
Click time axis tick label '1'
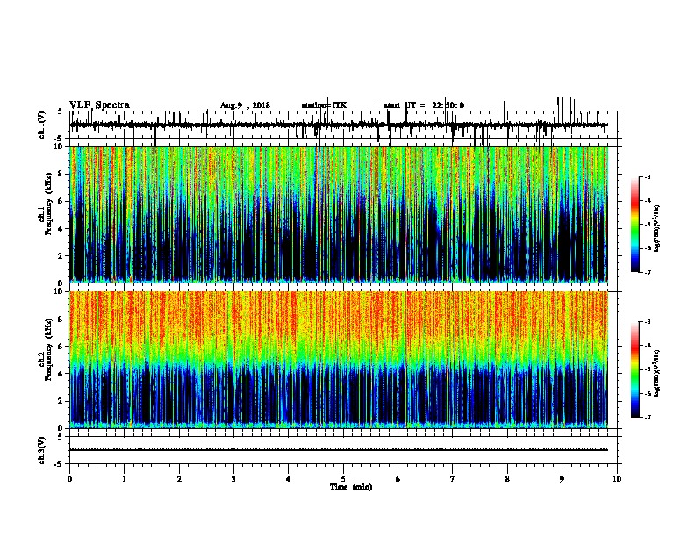(125, 479)
